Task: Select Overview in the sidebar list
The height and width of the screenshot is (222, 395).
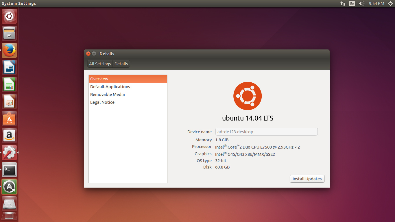Action: (128, 79)
